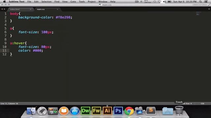The image size is (211, 118).
Task: Open the Find menu
Action: point(57,2)
